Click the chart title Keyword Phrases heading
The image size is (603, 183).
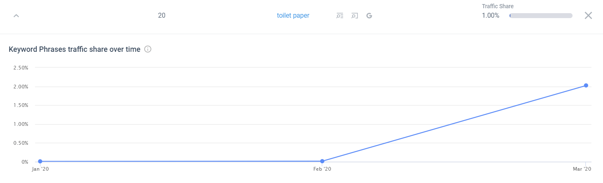click(x=75, y=49)
